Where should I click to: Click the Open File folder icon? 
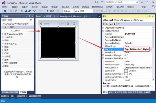click(22, 11)
